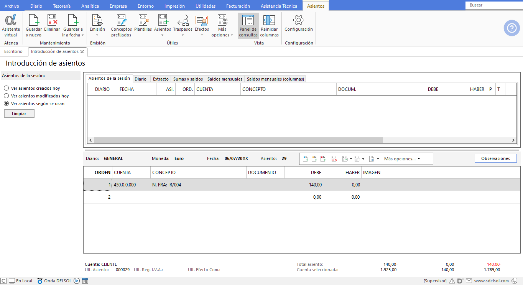Open the Asistente virtual Atenea
The width and height of the screenshot is (523, 285).
(11, 26)
